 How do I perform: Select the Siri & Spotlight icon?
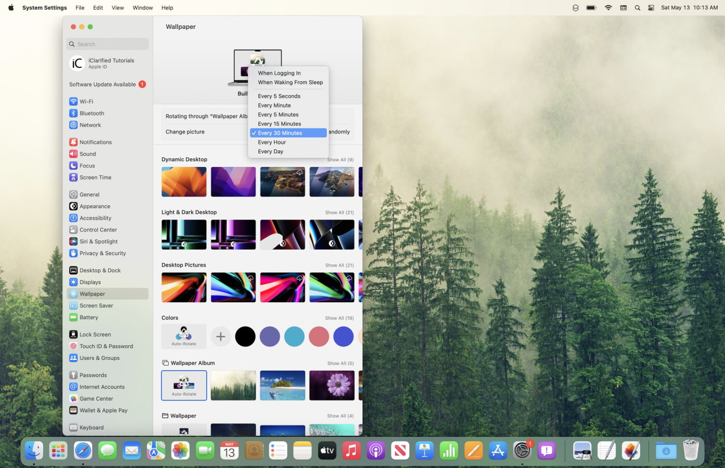coord(74,241)
